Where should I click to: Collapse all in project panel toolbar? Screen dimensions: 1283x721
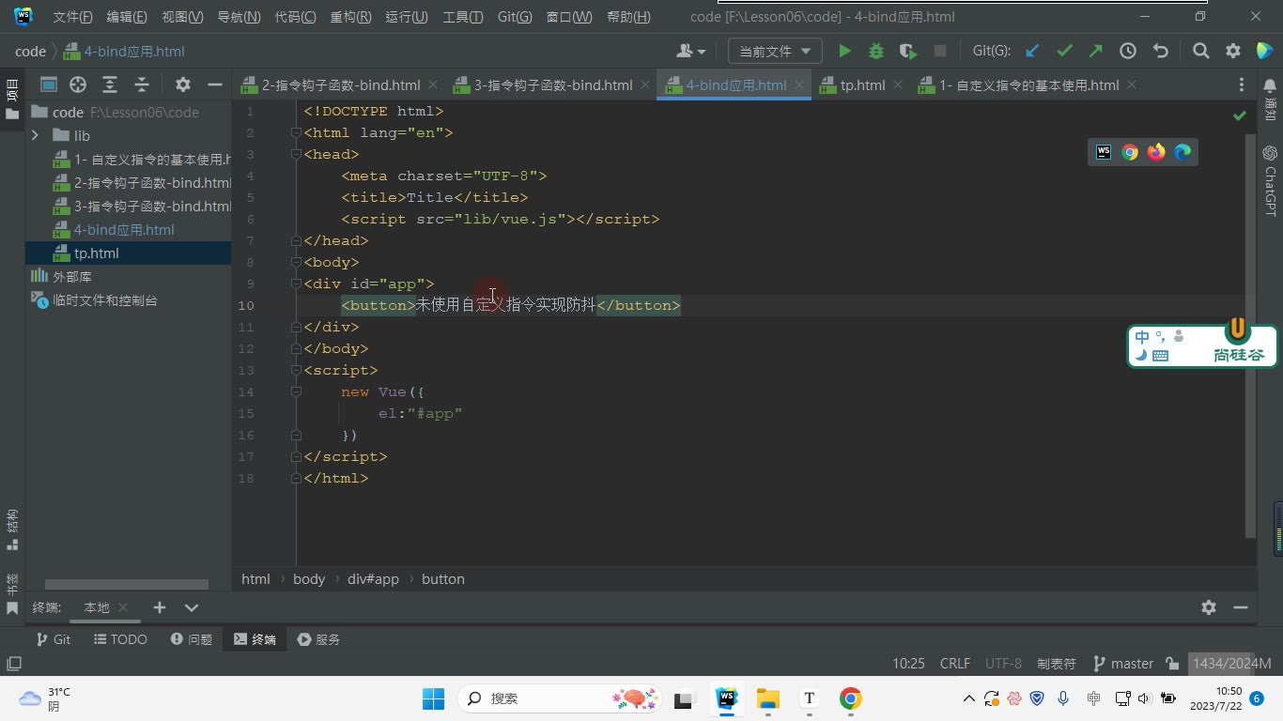142,84
